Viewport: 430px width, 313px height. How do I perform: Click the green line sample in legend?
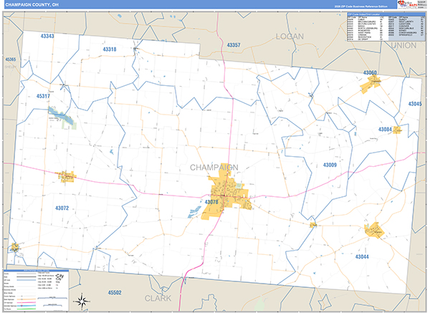pos(27,309)
